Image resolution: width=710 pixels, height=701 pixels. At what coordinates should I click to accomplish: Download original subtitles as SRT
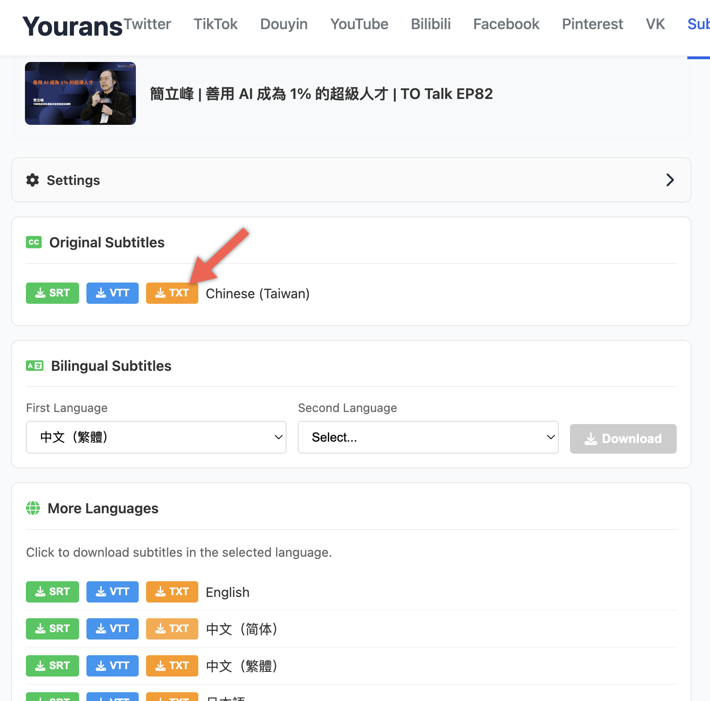click(x=52, y=293)
